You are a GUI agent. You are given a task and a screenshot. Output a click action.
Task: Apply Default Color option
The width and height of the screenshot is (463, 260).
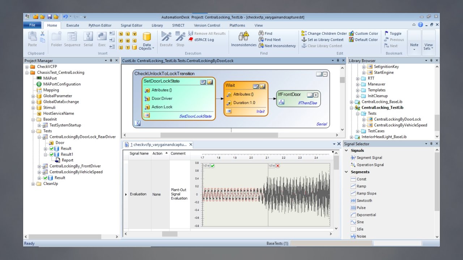click(x=363, y=40)
